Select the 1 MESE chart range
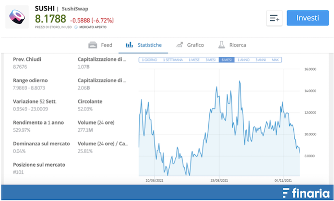The image size is (334, 201). [x=194, y=60]
